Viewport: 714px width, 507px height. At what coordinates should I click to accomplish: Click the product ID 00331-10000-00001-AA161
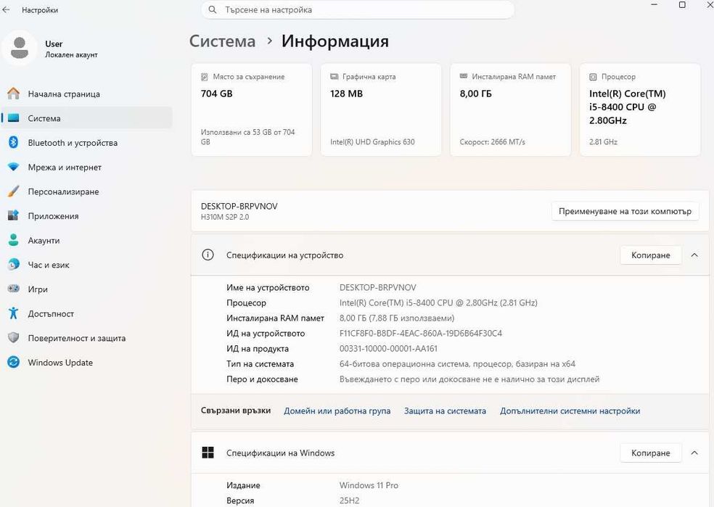pyautogui.click(x=388, y=349)
